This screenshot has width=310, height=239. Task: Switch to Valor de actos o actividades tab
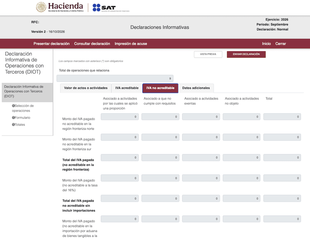click(86, 88)
